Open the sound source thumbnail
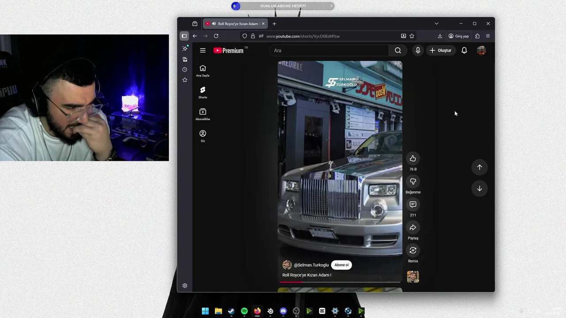This screenshot has height=318, width=566. point(413,277)
